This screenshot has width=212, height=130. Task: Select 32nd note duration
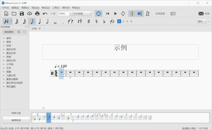point(17,21)
